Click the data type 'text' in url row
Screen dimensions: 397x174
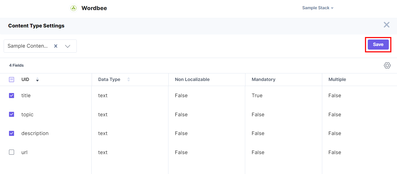pos(103,152)
